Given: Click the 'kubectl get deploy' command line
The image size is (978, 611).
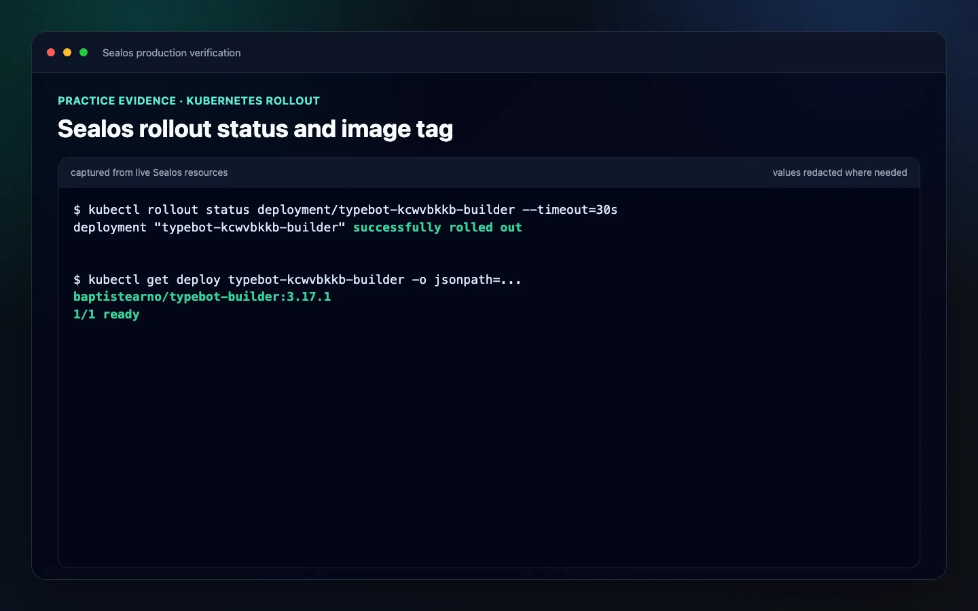Looking at the screenshot, I should pyautogui.click(x=297, y=280).
